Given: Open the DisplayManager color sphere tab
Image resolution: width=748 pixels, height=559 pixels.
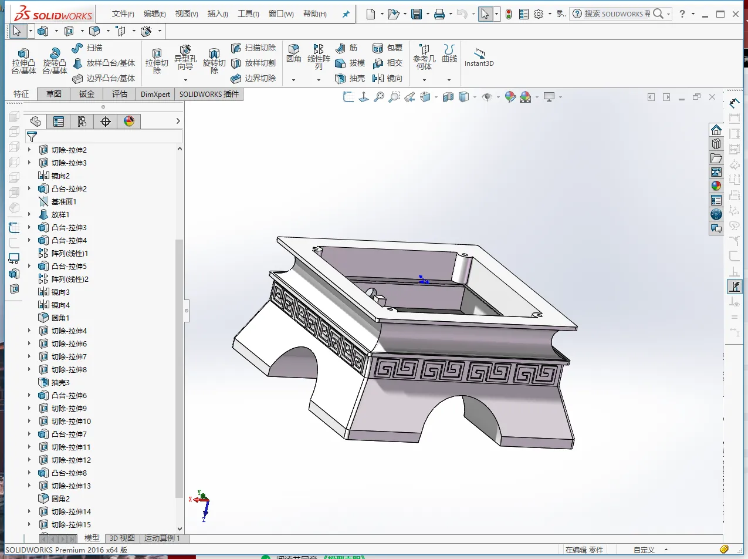Looking at the screenshot, I should pyautogui.click(x=129, y=122).
